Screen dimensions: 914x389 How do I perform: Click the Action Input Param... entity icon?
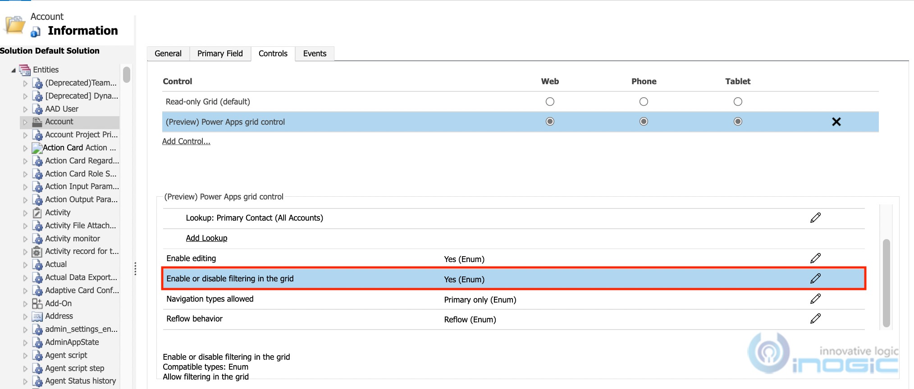pyautogui.click(x=37, y=187)
